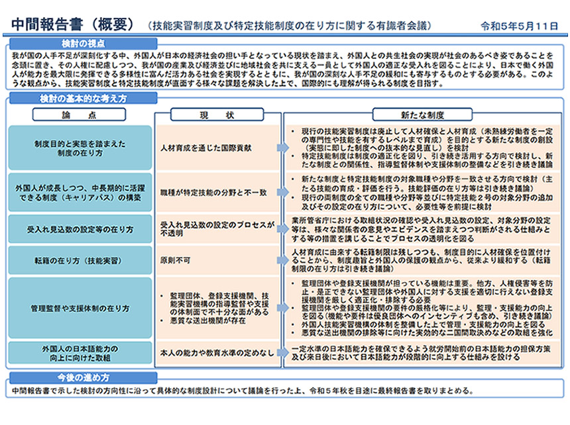Click the topic "受入れ見込数の設定等の在り方"

[x=80, y=229]
